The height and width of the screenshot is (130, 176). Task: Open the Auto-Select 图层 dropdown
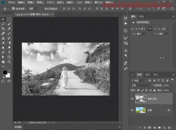[33, 9]
